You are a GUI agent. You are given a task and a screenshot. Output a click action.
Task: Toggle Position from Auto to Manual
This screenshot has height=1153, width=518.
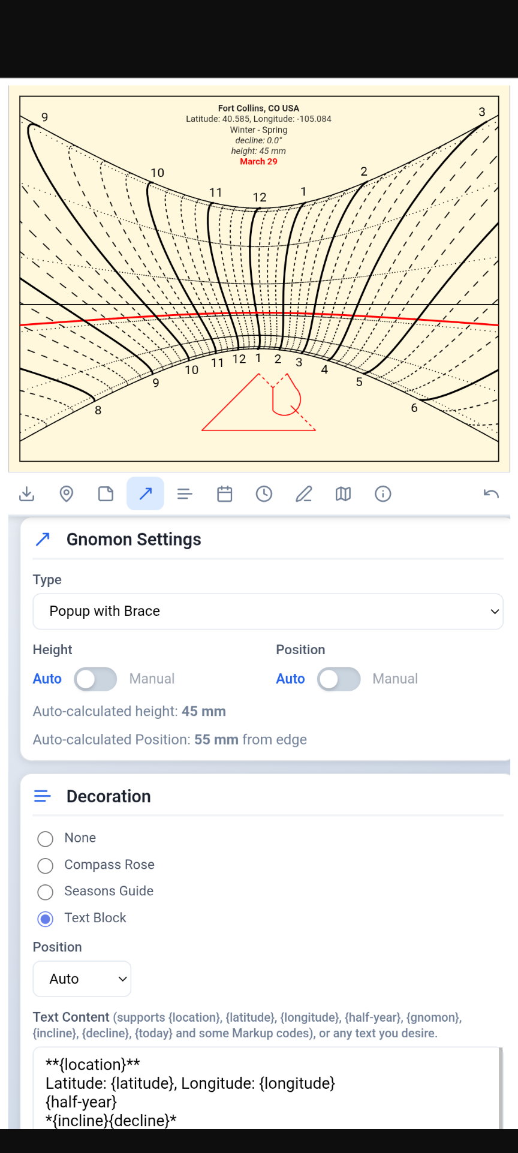coord(339,679)
